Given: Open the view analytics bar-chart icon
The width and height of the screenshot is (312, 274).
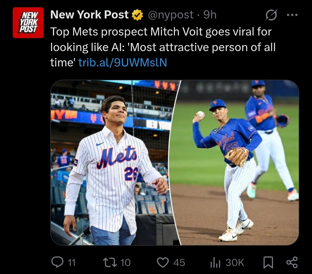Looking at the screenshot, I should pos(215,262).
